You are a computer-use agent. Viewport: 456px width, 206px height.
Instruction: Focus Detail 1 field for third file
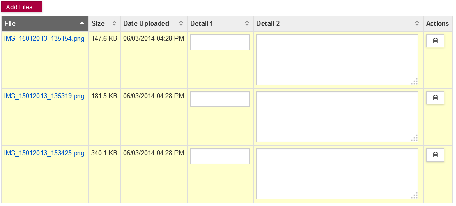pyautogui.click(x=220, y=156)
